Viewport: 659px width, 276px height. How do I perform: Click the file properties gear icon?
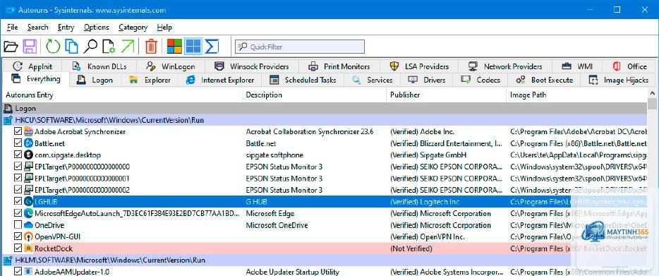[x=109, y=47]
